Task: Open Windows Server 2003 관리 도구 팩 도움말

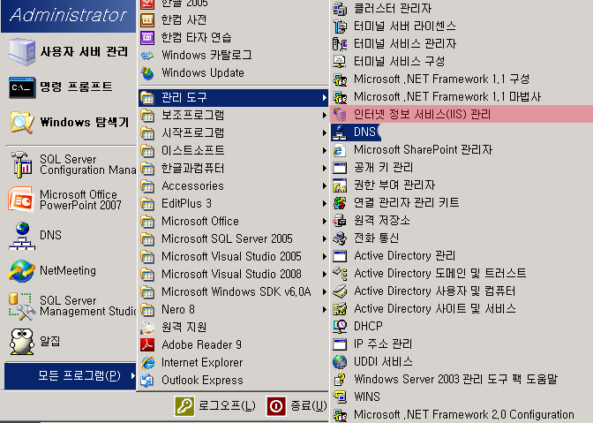Action: (x=462, y=379)
